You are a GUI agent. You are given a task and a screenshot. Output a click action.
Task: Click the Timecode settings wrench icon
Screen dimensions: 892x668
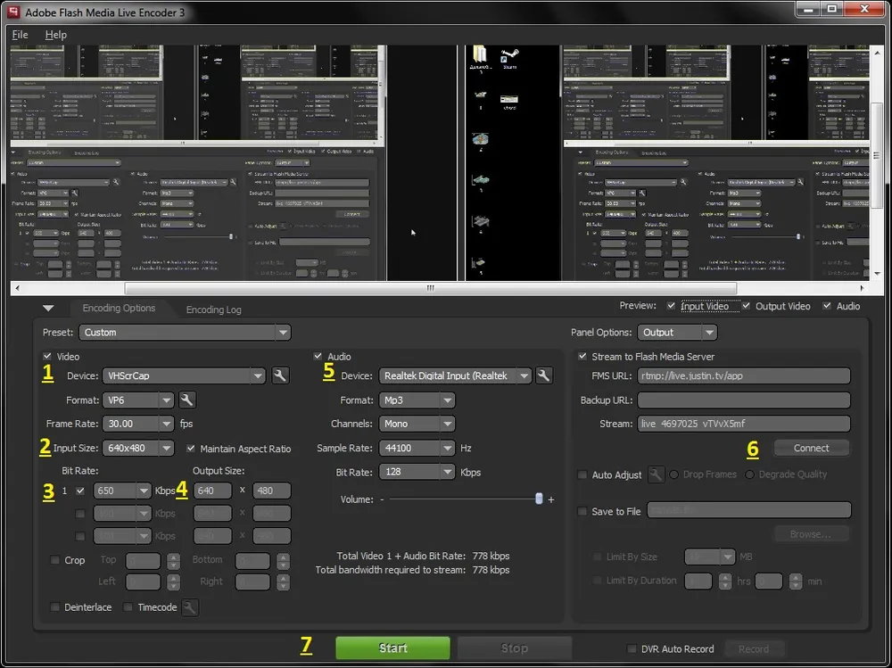point(189,608)
